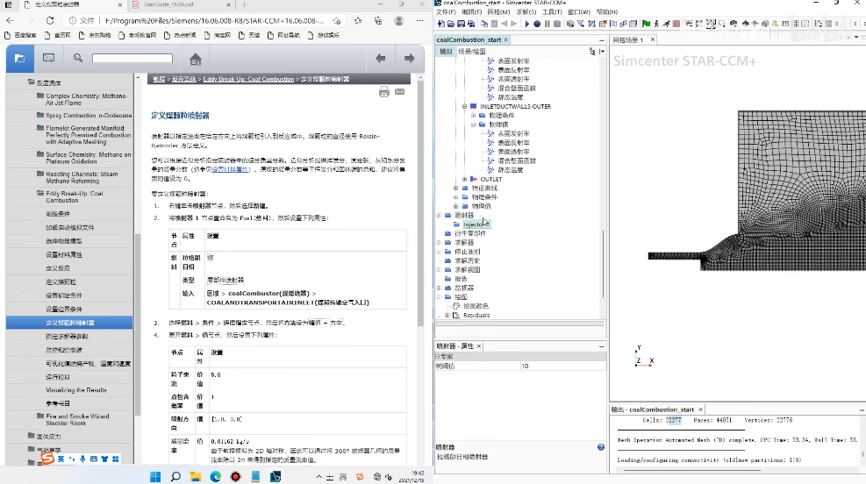Open the Microsoft Edge taskbar icon
The width and height of the screenshot is (866, 484).
pos(215,476)
